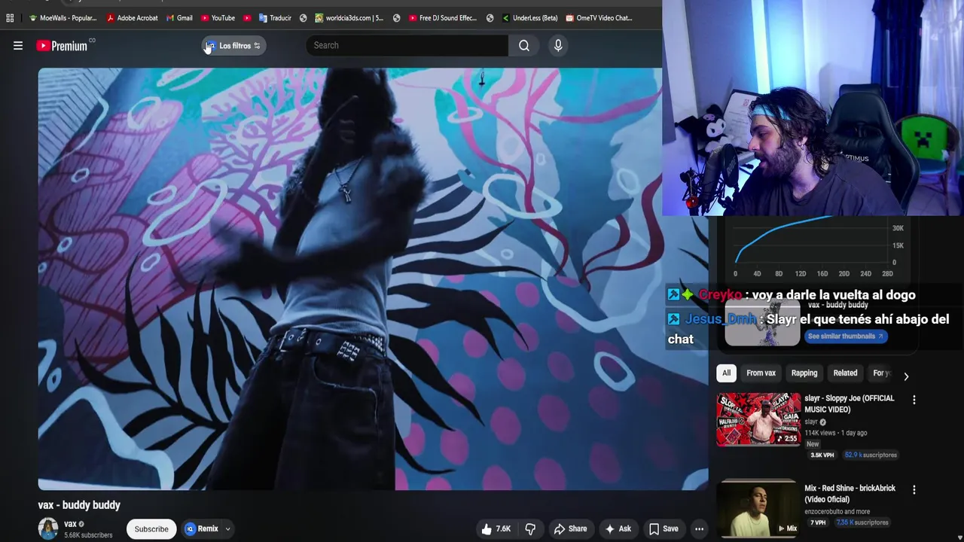Viewport: 964px width, 542px height.
Task: Open slayr - Sloppy Joe video title
Action: (850, 403)
